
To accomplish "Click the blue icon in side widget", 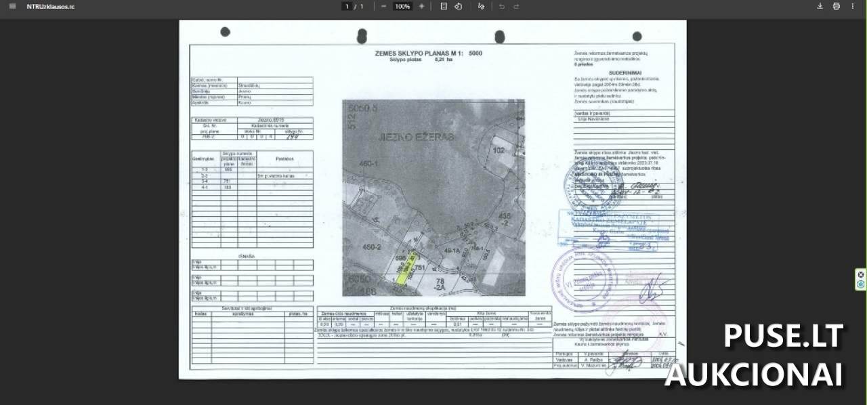I will click(x=861, y=284).
